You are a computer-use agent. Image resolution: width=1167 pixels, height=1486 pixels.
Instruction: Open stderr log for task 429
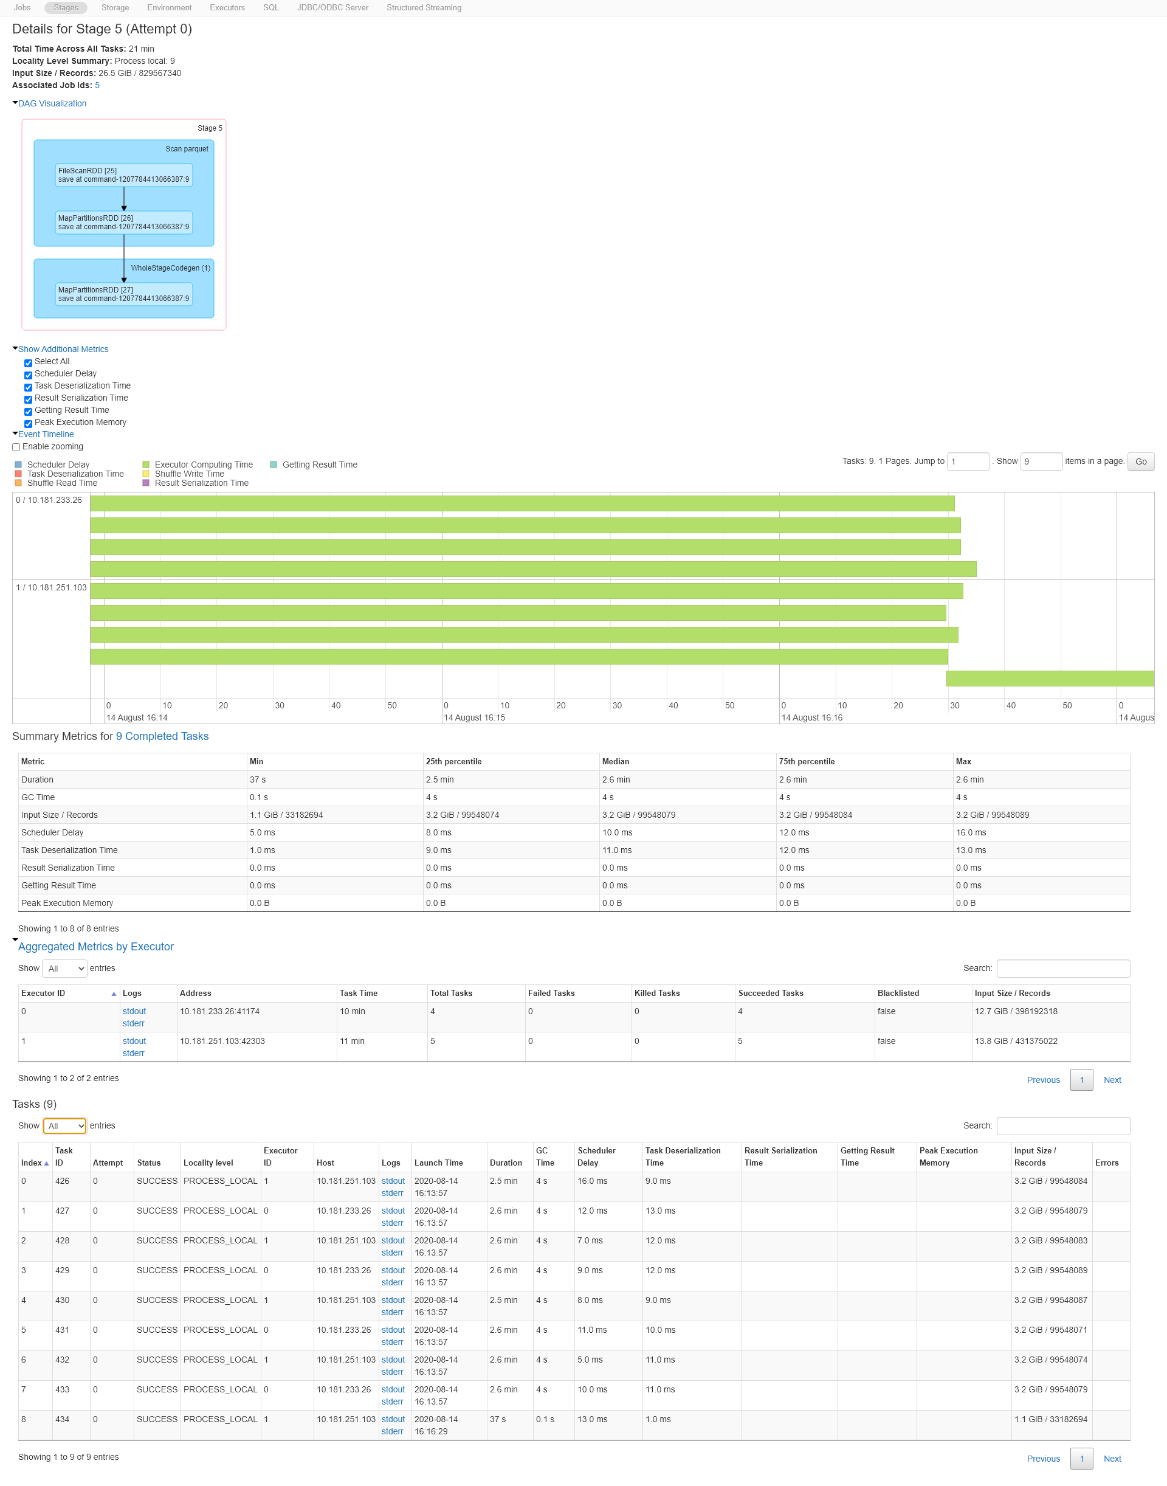pyautogui.click(x=392, y=1282)
